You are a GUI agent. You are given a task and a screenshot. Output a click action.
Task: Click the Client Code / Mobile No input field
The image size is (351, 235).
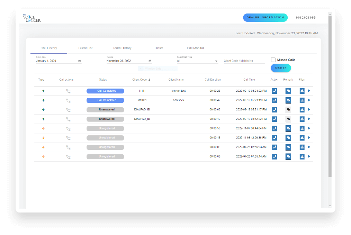(x=244, y=61)
